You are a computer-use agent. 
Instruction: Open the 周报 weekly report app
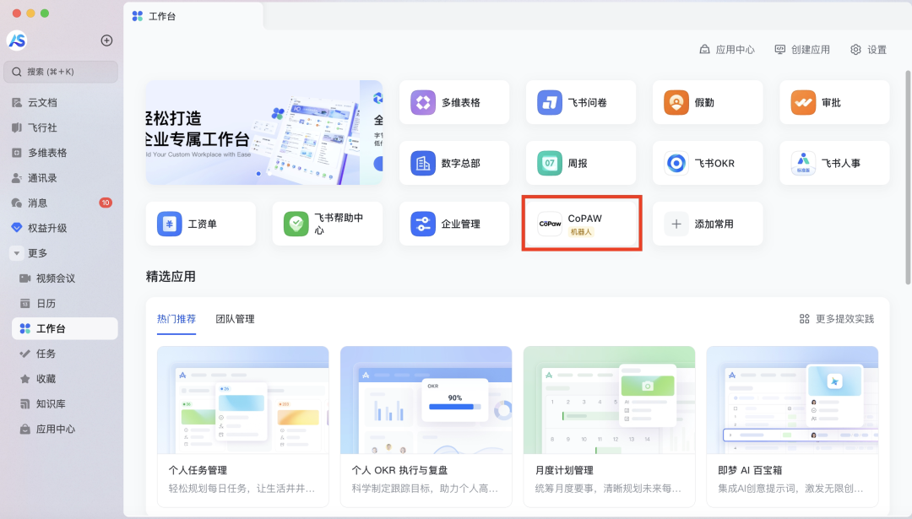point(580,163)
